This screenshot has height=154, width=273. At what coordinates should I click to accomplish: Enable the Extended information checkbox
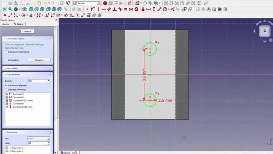(6, 89)
